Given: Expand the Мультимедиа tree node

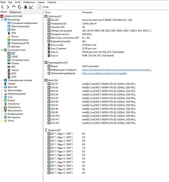Looking at the screenshot, I should click(2, 90).
